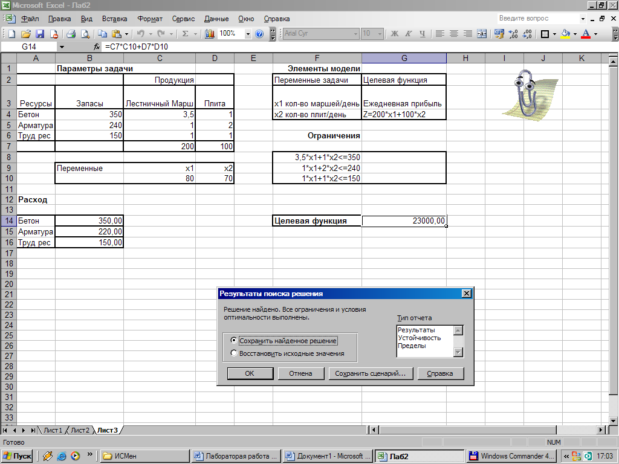Click the Сохранить сценарий... button
The image size is (619, 464).
371,373
